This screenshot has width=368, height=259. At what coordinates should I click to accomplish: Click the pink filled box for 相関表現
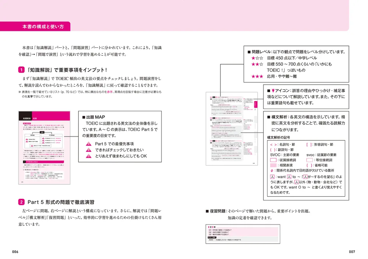[x=273, y=165]
